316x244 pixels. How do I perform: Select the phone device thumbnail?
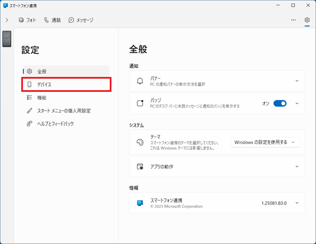[x=7, y=39]
